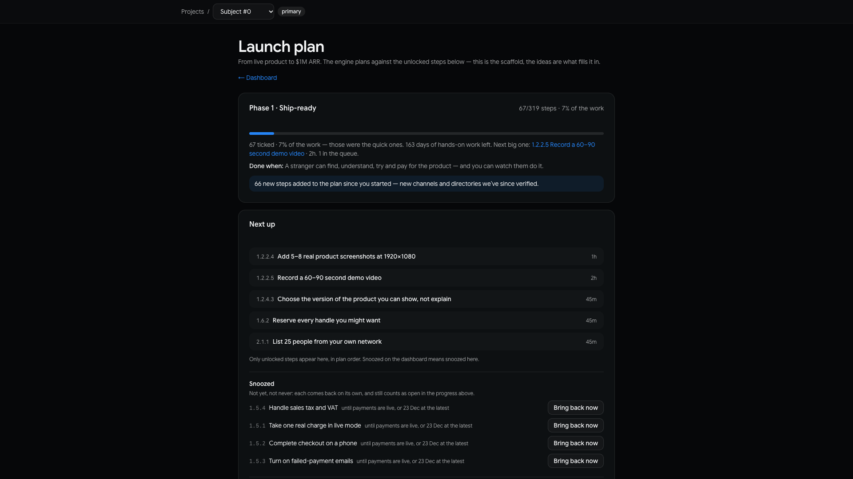Bring back Take one real charge in live mode

pyautogui.click(x=576, y=425)
